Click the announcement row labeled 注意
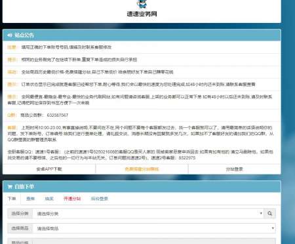 142,47
